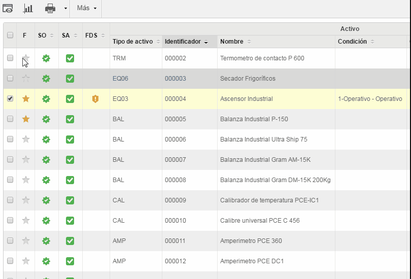The width and height of the screenshot is (411, 279).
Task: Click the SO green badge for Amperimetro PCE 360
Action: coord(46,241)
